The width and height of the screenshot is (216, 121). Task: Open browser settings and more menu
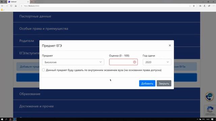214,6
